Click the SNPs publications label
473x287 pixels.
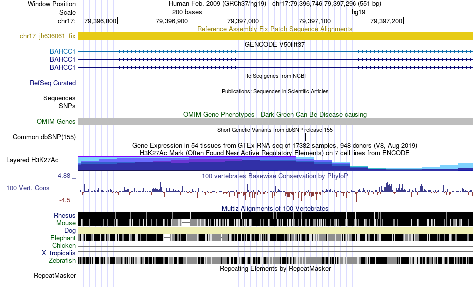[67, 106]
